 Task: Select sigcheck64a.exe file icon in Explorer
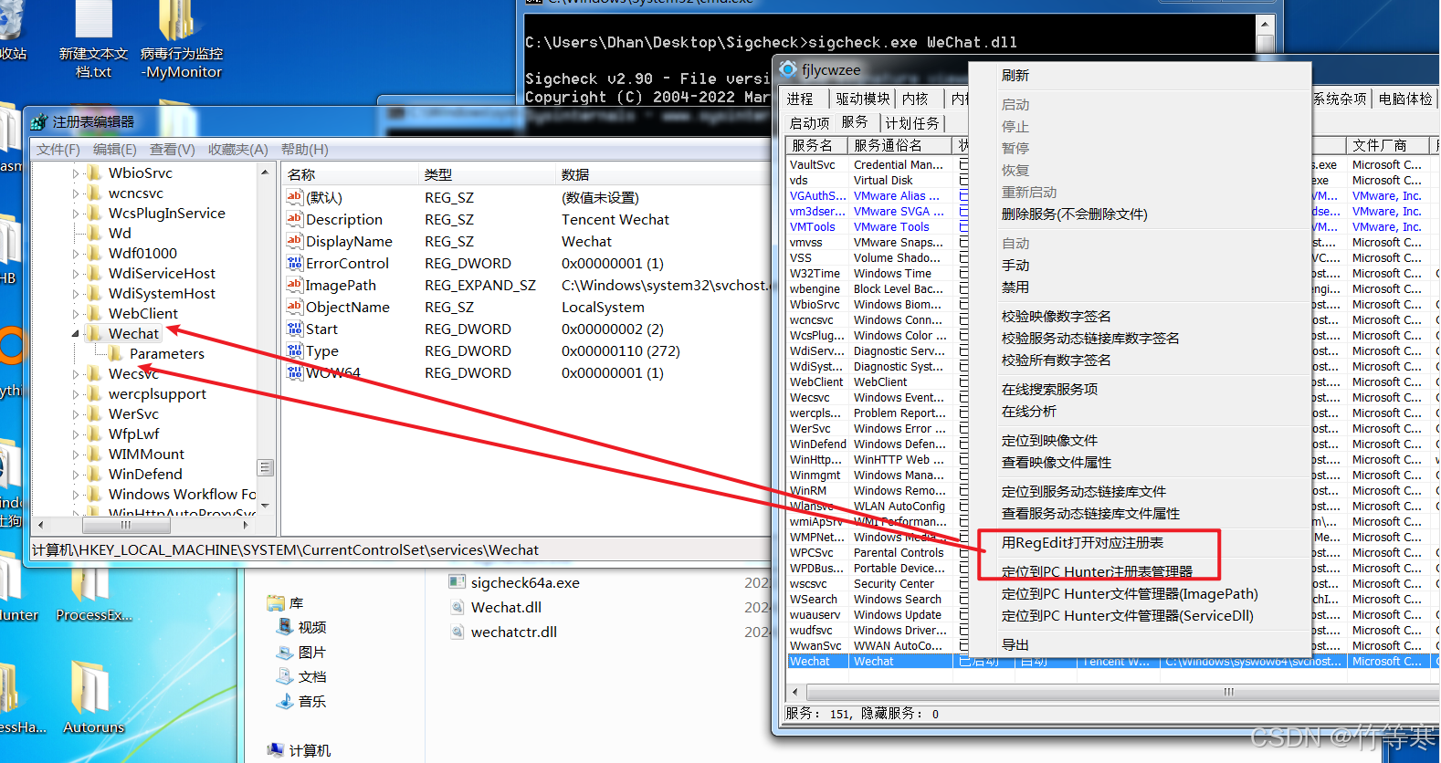coord(457,582)
